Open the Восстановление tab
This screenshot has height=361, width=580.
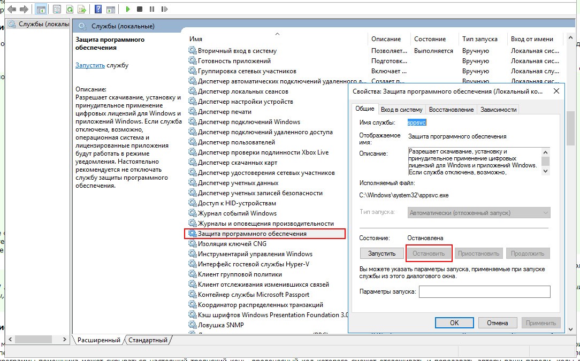point(451,110)
